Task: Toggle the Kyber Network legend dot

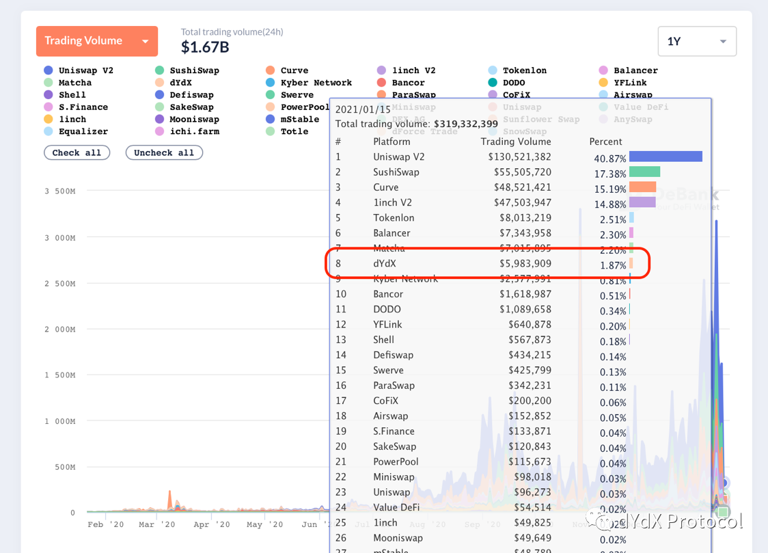Action: pos(271,83)
